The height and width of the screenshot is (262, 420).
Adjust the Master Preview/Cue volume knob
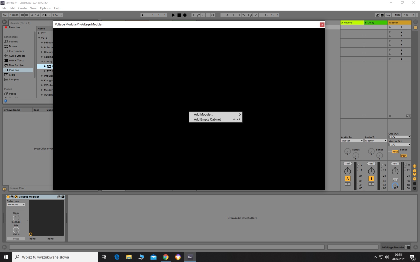click(x=395, y=186)
